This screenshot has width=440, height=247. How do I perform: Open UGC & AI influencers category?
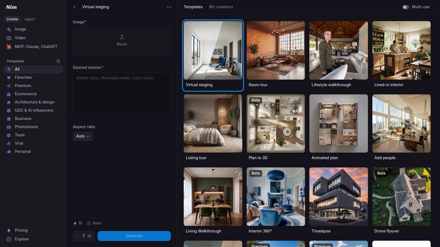[x=33, y=111]
